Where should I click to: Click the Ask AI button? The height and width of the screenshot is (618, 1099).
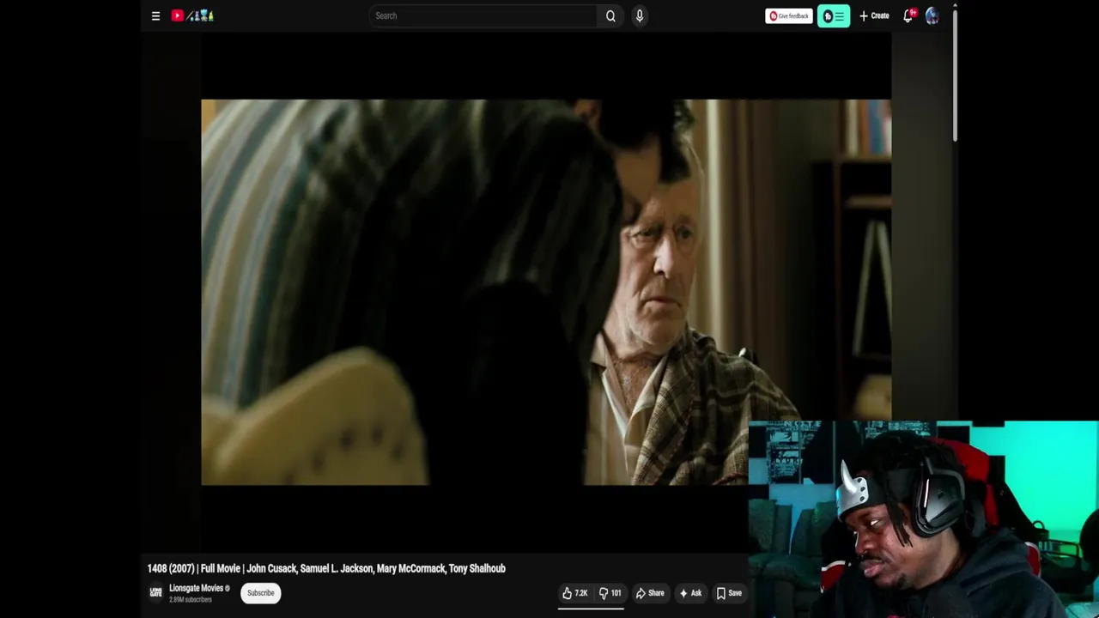690,593
